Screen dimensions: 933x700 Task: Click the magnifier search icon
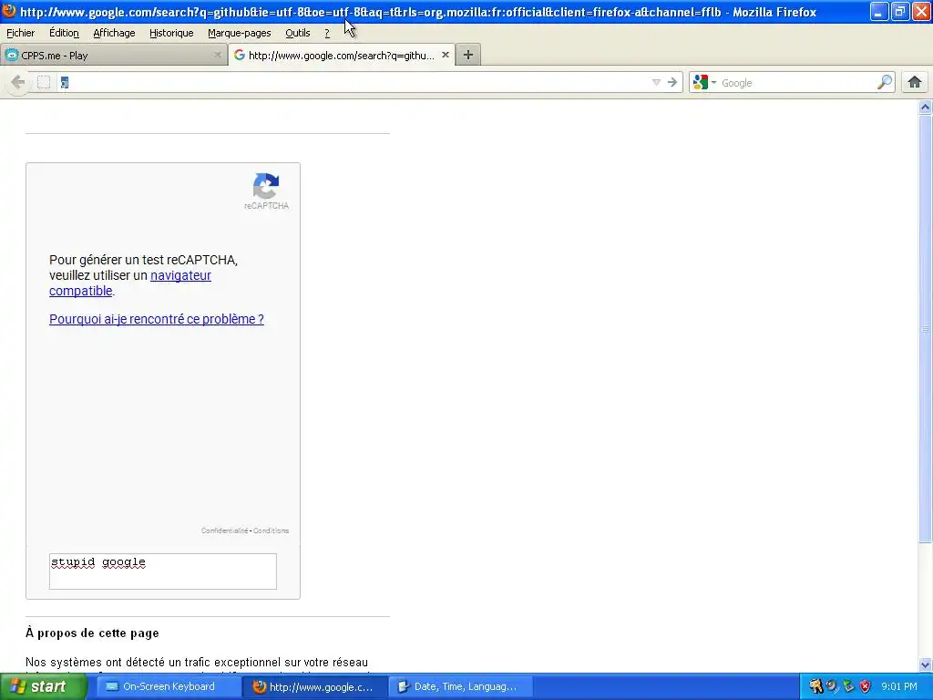(x=885, y=82)
